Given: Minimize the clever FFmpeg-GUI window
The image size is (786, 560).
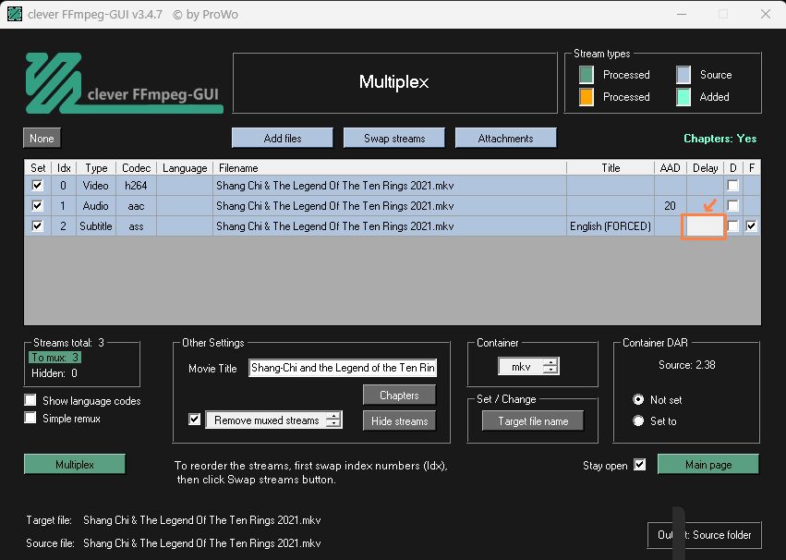Looking at the screenshot, I should [x=682, y=14].
